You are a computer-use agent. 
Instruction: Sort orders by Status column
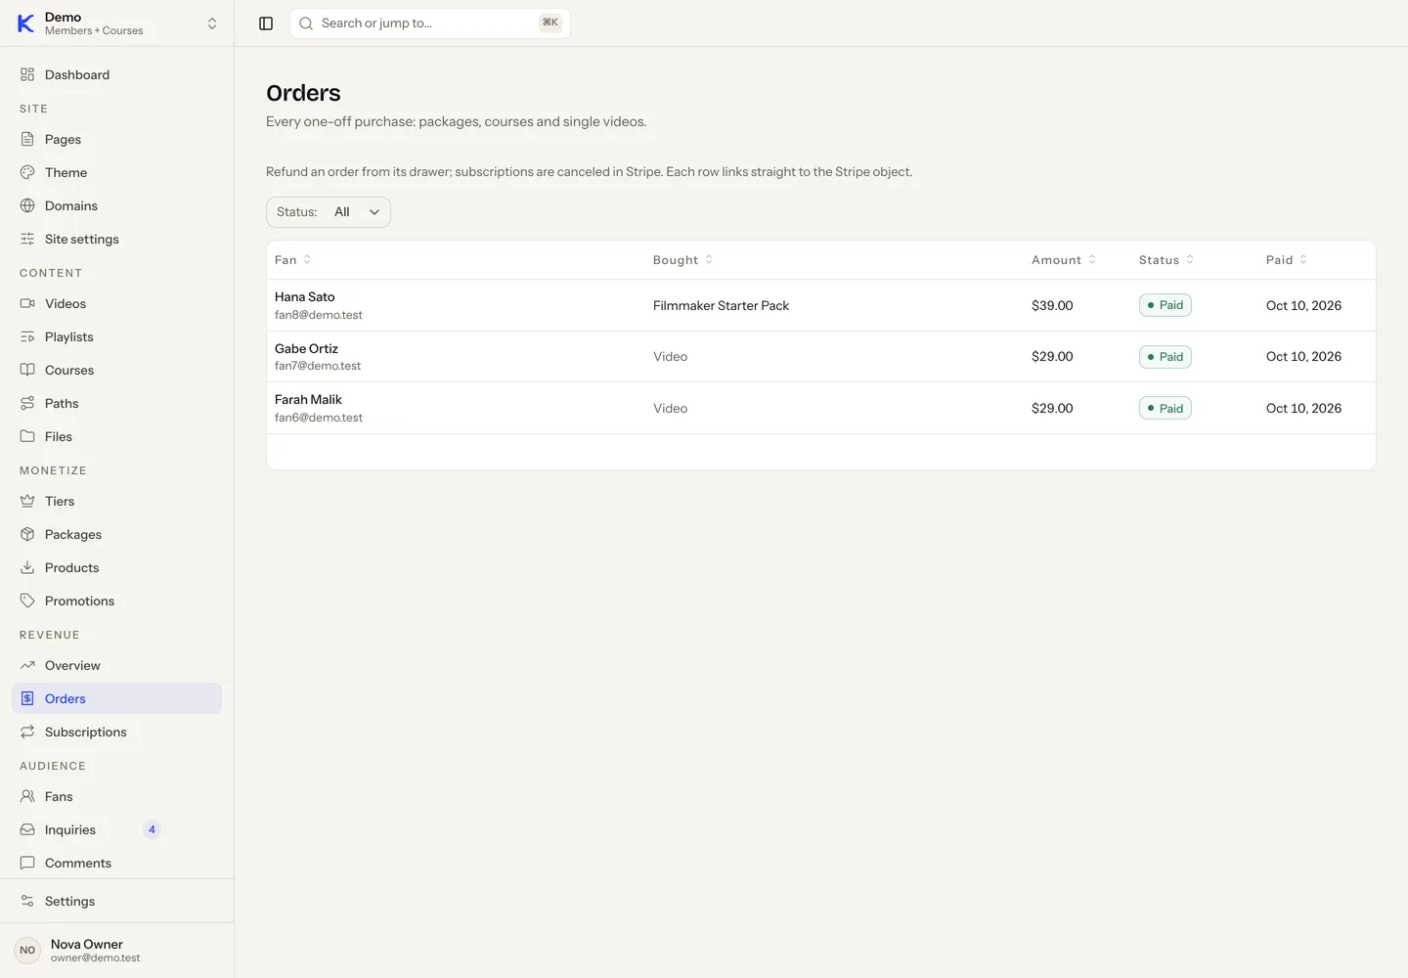click(1166, 260)
